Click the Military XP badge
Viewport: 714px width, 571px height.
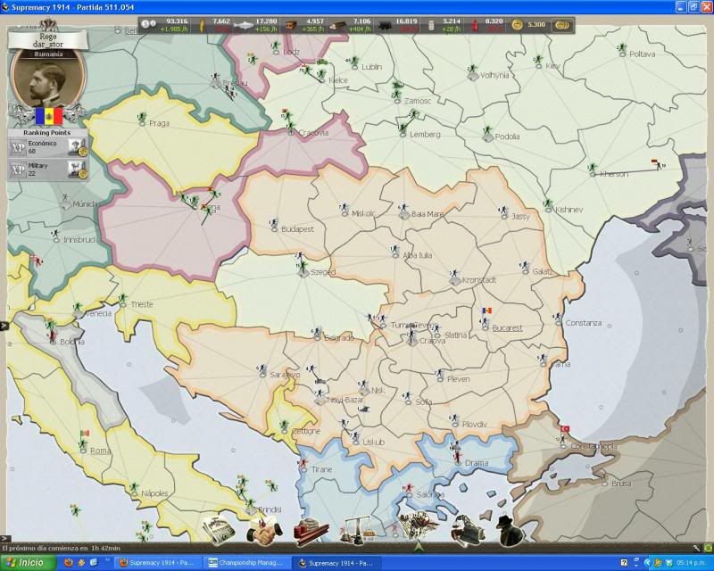click(x=18, y=170)
